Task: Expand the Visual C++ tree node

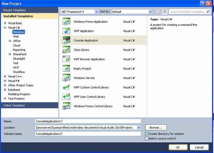Action: pos(5,76)
